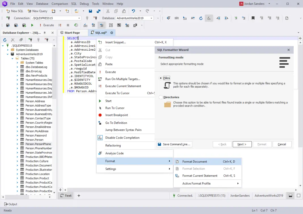The height and width of the screenshot is (214, 303).
Task: Select the Files radio button
Action: click(161, 78)
